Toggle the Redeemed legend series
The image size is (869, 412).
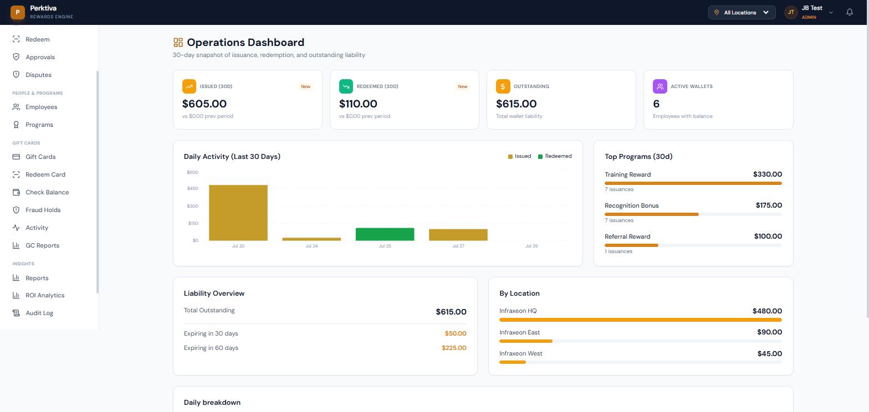click(555, 156)
